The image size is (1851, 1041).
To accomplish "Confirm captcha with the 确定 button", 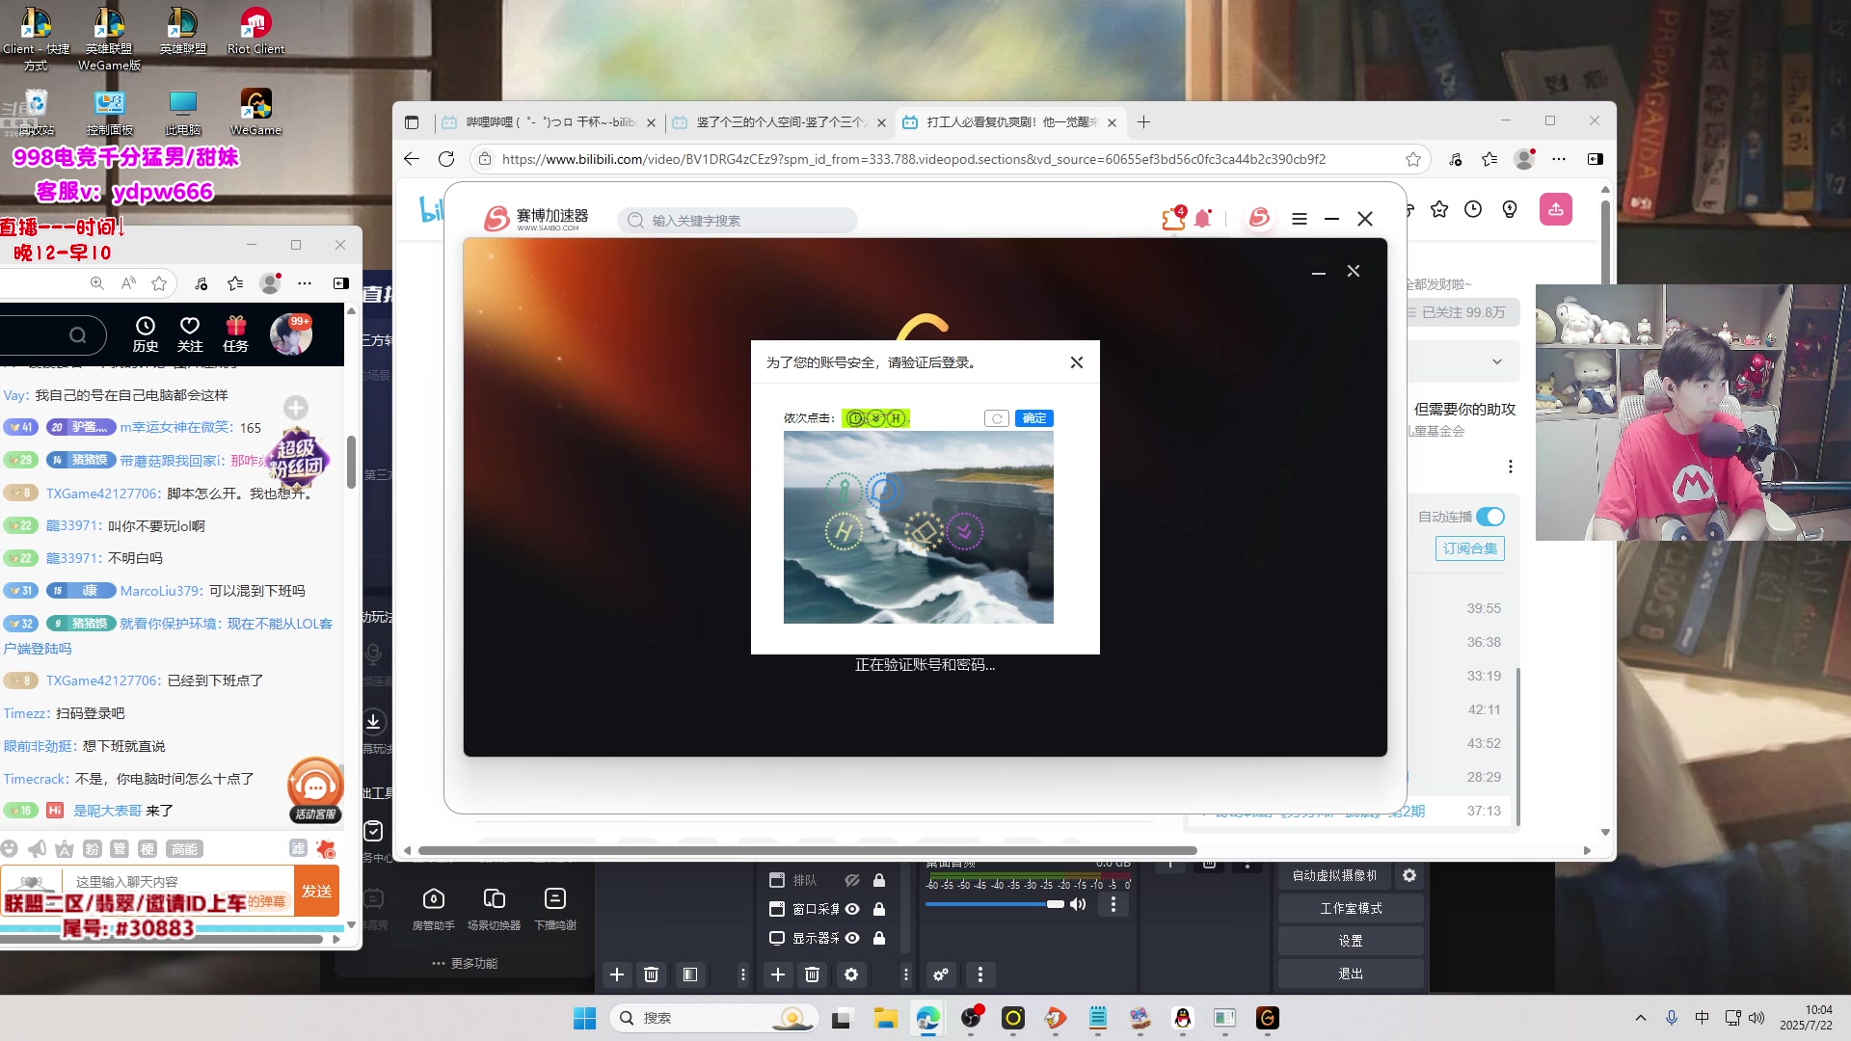I will tap(1034, 418).
